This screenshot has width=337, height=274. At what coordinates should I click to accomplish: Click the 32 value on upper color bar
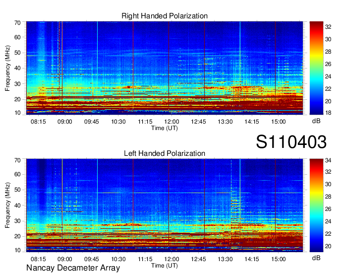[328, 27]
